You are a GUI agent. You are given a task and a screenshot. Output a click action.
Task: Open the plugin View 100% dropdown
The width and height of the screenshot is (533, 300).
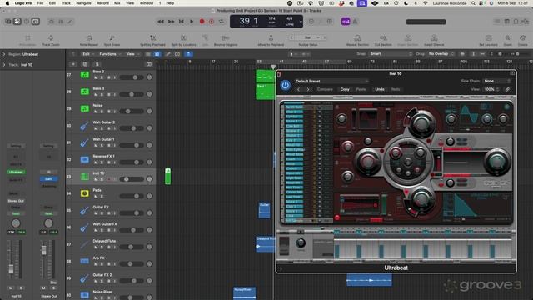pyautogui.click(x=491, y=89)
